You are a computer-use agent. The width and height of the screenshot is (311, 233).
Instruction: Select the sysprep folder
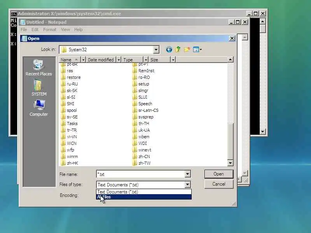(143, 117)
